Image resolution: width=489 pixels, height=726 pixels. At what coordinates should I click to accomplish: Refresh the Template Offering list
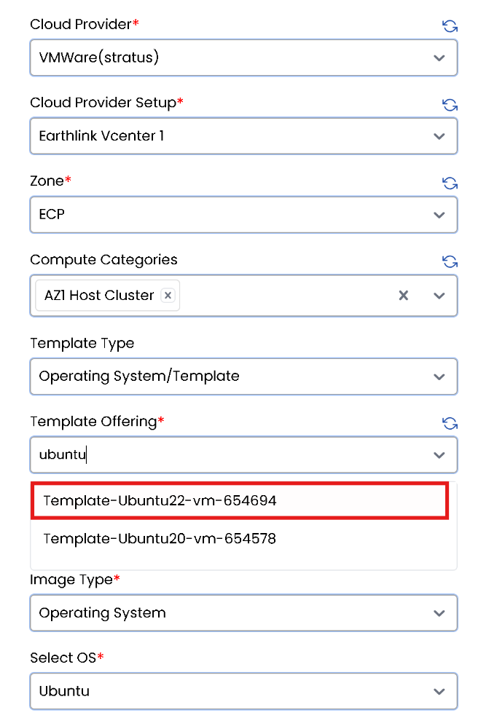coord(450,423)
